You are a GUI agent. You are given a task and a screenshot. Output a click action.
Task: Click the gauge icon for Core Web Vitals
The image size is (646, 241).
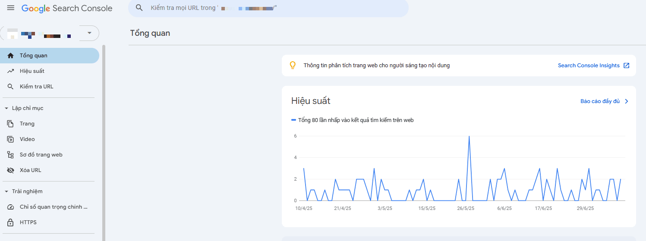11,207
